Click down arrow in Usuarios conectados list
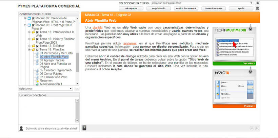 point(77,120)
